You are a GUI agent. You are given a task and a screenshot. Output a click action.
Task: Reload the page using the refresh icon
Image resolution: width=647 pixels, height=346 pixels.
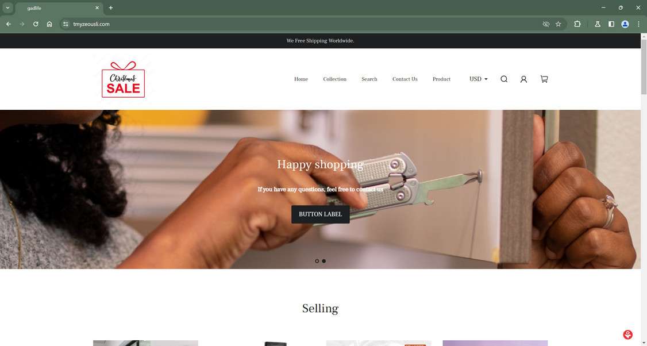point(36,24)
